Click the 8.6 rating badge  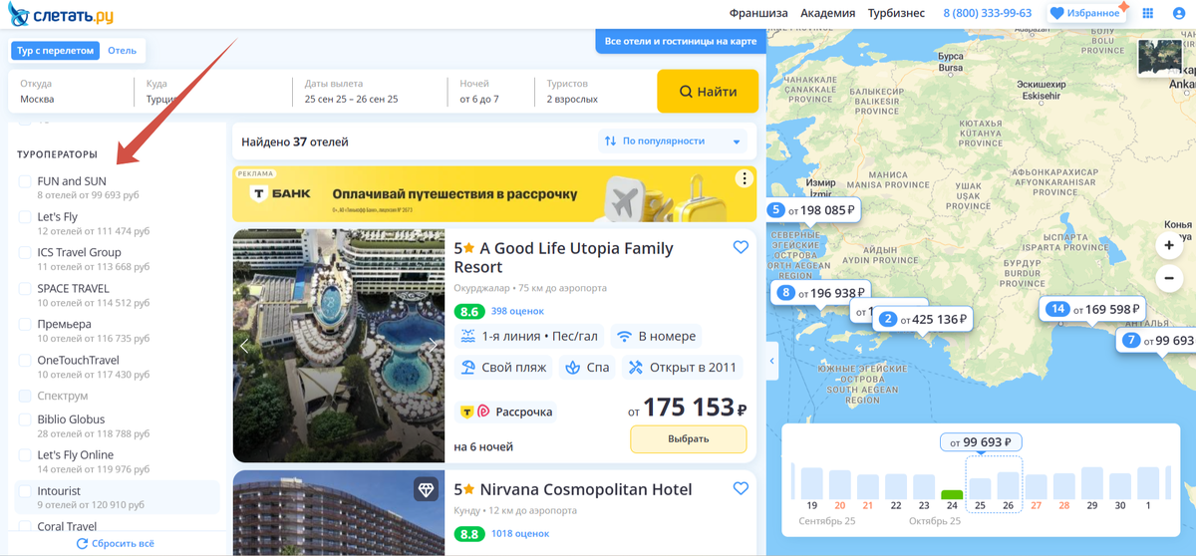pyautogui.click(x=469, y=311)
